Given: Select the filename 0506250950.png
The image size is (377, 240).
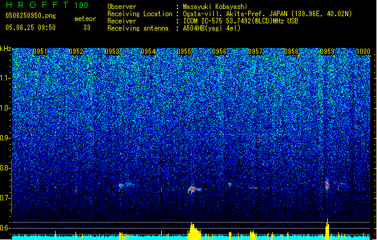Looking at the screenshot, I should 31,16.
